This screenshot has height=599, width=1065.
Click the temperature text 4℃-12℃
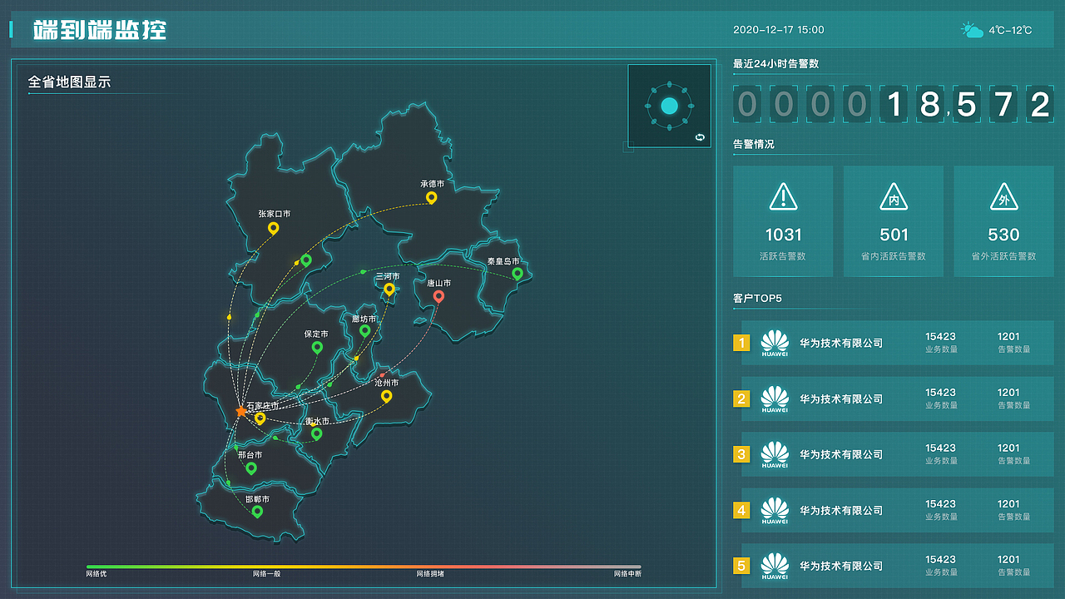tap(1011, 31)
